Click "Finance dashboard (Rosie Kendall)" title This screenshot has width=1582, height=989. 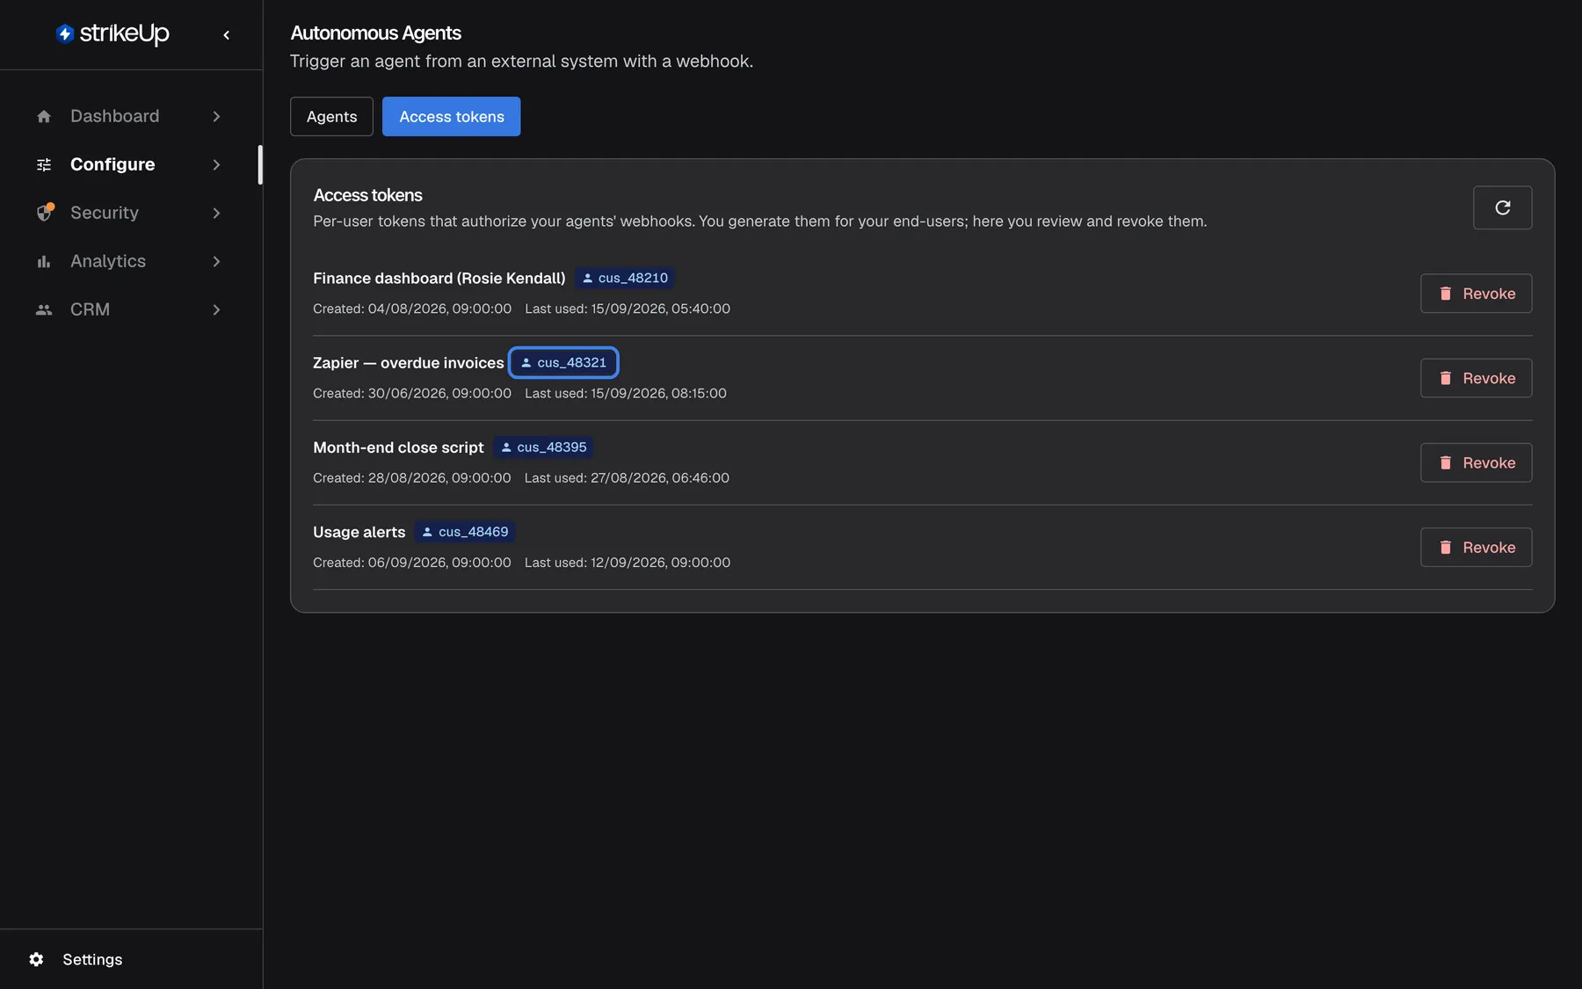point(439,278)
